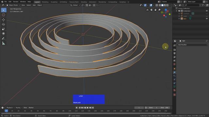Click the End frame field
The image size is (209, 117).
(x=164, y=108)
